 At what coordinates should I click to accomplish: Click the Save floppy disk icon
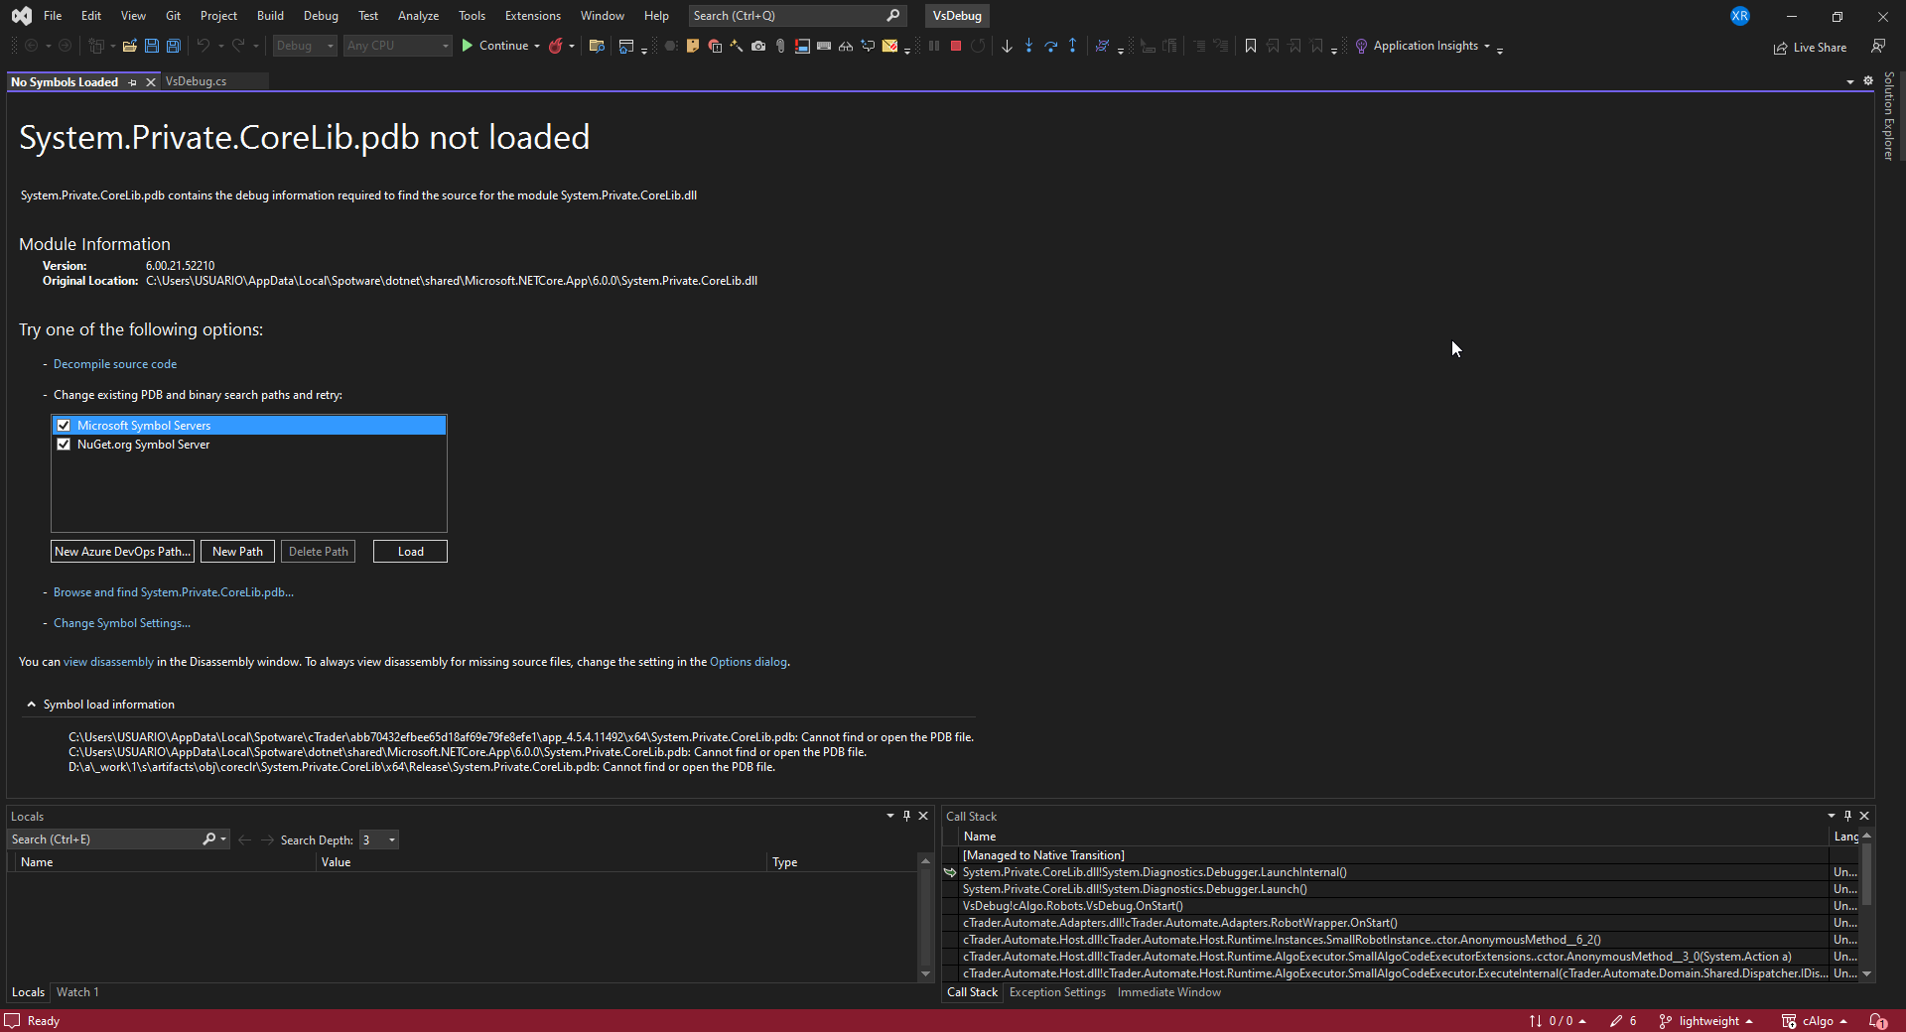tap(151, 46)
